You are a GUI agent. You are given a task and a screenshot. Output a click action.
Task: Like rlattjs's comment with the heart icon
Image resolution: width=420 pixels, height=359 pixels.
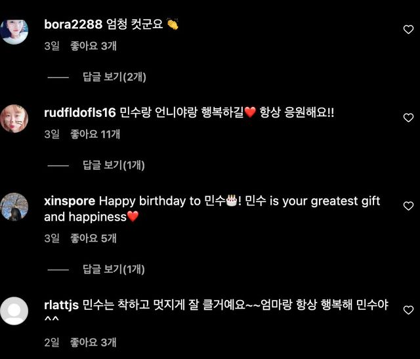click(x=408, y=310)
